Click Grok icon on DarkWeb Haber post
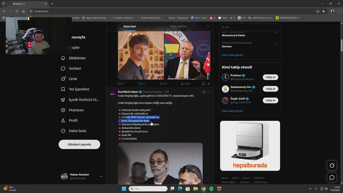This screenshot has height=193, width=343. point(204,92)
